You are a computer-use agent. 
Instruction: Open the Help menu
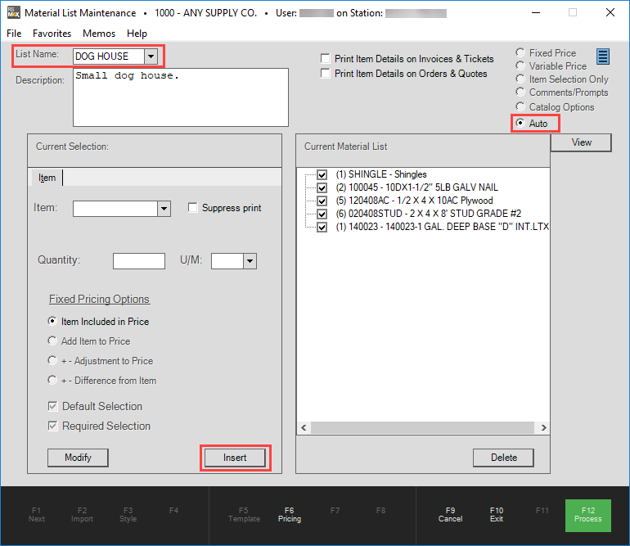[x=137, y=34]
